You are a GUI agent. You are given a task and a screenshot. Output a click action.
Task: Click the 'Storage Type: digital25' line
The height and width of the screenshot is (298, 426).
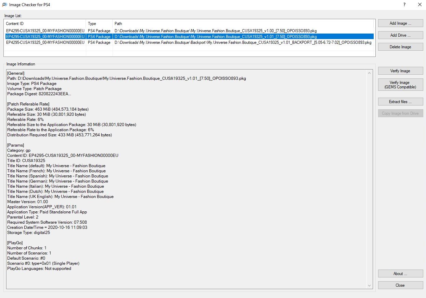point(29,233)
